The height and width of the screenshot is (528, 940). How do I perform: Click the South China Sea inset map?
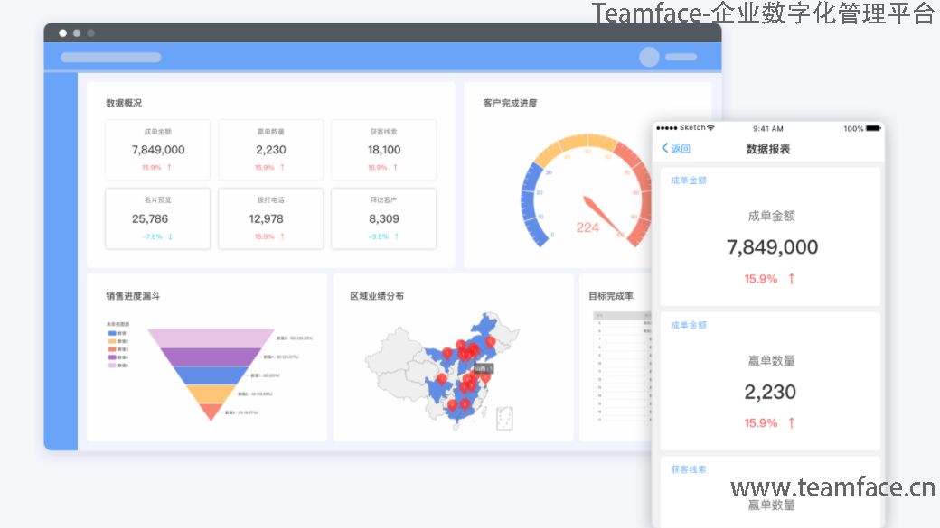coord(504,419)
